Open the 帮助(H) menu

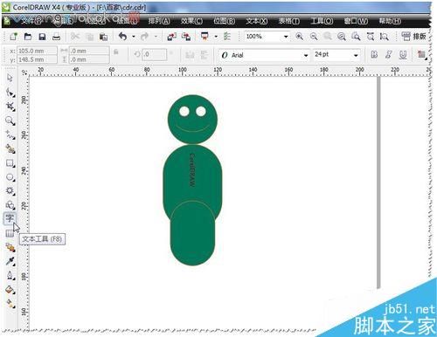tap(390, 21)
